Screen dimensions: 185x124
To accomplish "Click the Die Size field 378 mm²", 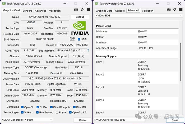I will click(x=62, y=28).
